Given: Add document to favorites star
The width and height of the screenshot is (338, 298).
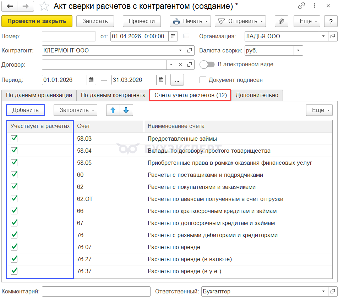Looking at the screenshot, I should coord(44,6).
